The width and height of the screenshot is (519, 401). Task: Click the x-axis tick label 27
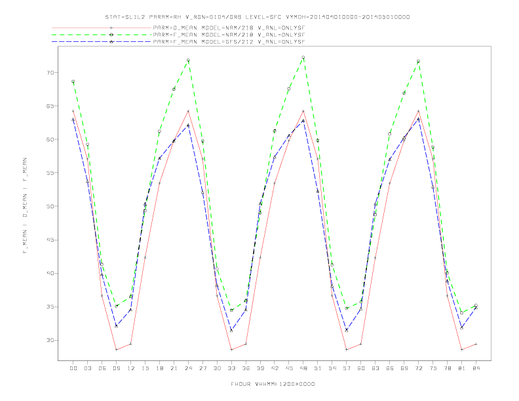tap(202, 368)
